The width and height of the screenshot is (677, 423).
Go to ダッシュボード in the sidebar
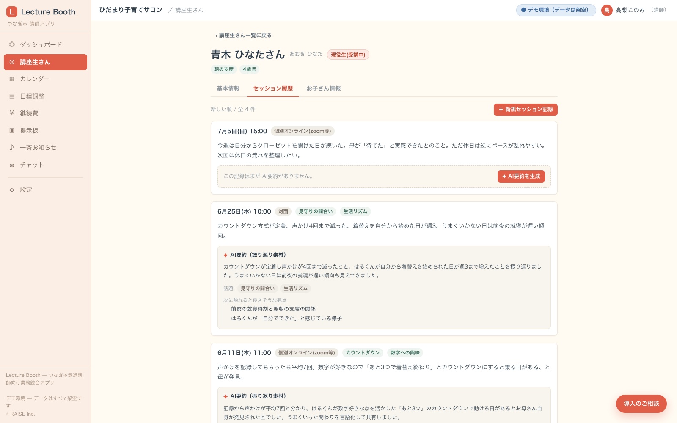pos(45,44)
